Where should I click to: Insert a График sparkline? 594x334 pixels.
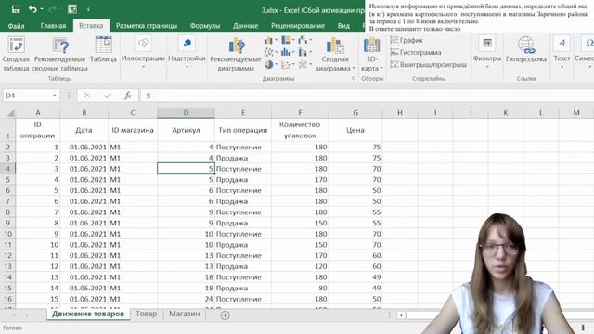(407, 40)
